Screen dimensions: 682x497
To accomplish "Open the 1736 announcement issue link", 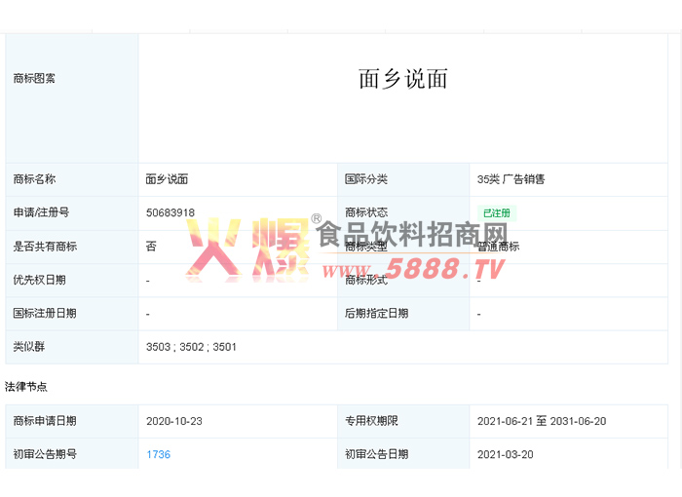I will 158,454.
